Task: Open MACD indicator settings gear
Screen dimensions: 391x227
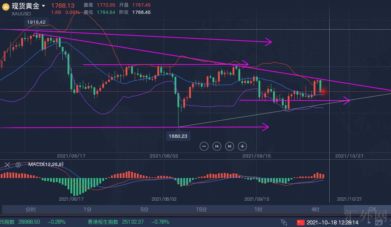Action: [x=18, y=164]
